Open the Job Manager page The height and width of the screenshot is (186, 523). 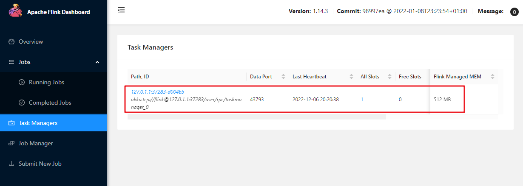pyautogui.click(x=54, y=143)
